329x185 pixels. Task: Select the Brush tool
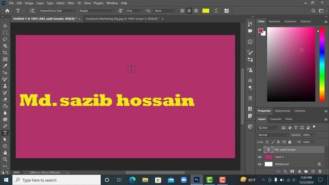tap(5, 79)
